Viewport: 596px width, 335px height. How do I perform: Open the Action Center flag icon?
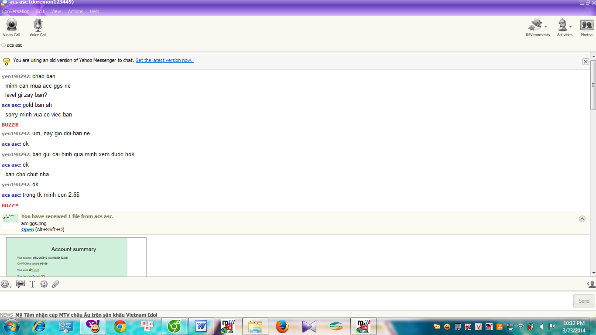pos(552,326)
